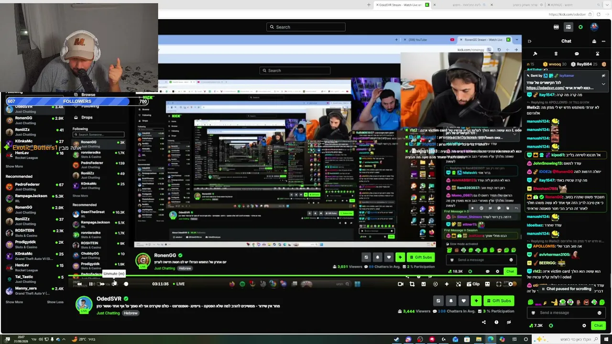Open the odedsvr.com link in pinned message
612x344 pixels.
click(x=545, y=88)
